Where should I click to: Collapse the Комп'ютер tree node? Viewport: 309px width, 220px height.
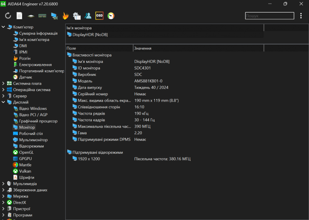coord(3,27)
